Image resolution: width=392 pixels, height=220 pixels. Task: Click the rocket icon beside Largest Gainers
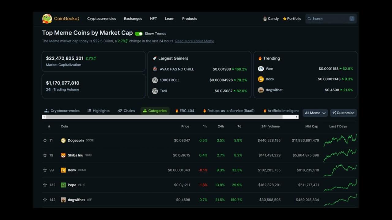pyautogui.click(x=154, y=58)
